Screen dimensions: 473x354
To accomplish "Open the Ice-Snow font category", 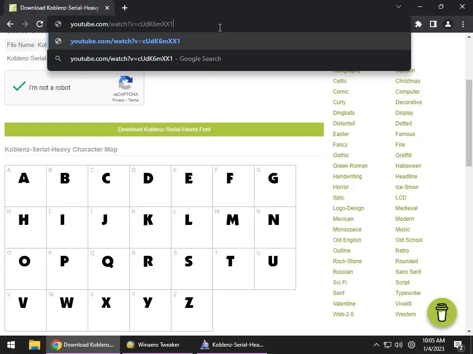I will pyautogui.click(x=407, y=187).
